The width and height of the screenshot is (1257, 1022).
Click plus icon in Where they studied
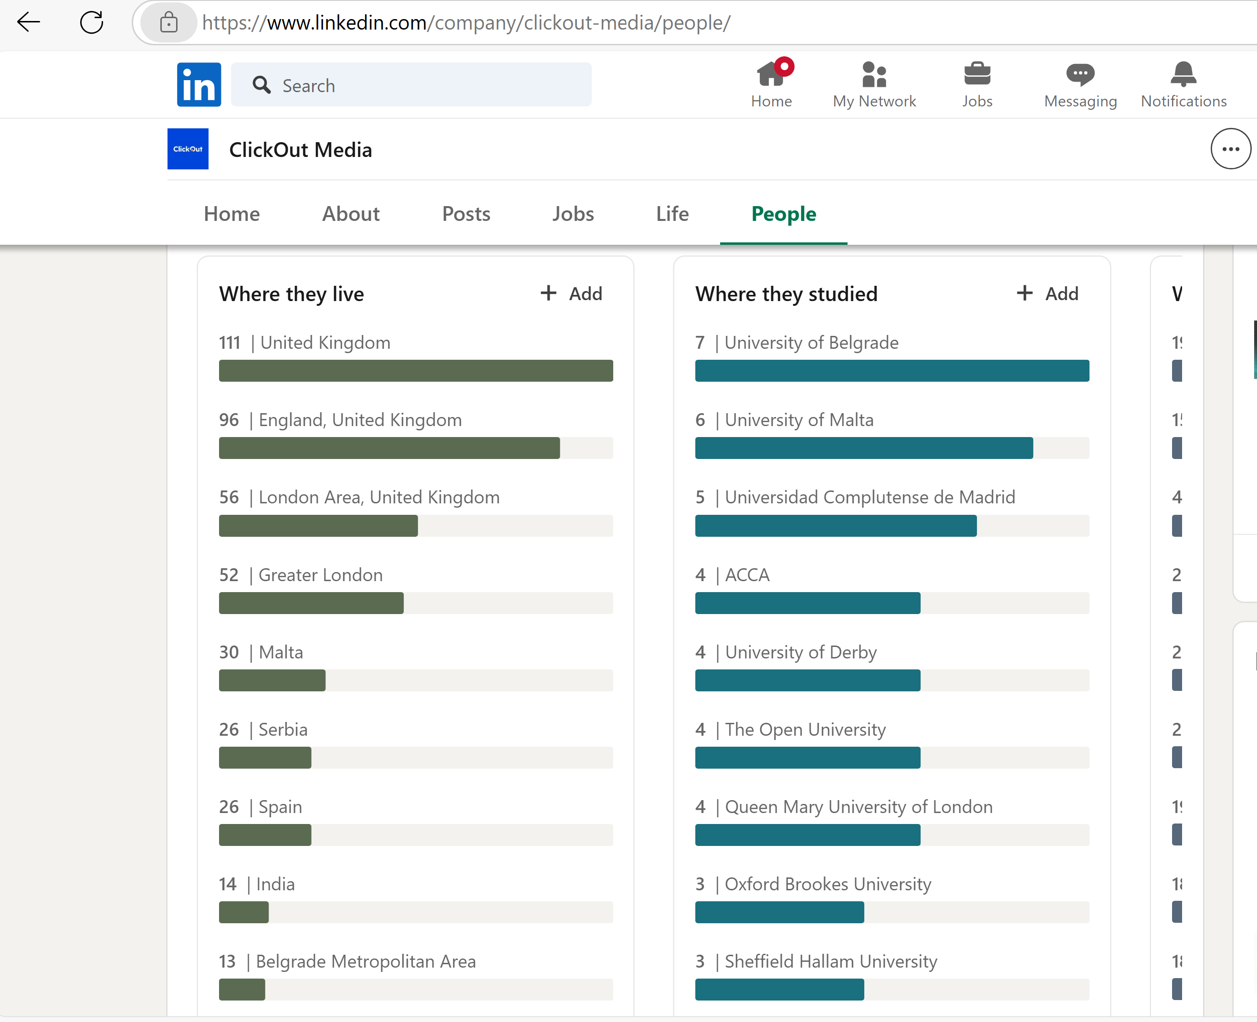coord(1025,293)
